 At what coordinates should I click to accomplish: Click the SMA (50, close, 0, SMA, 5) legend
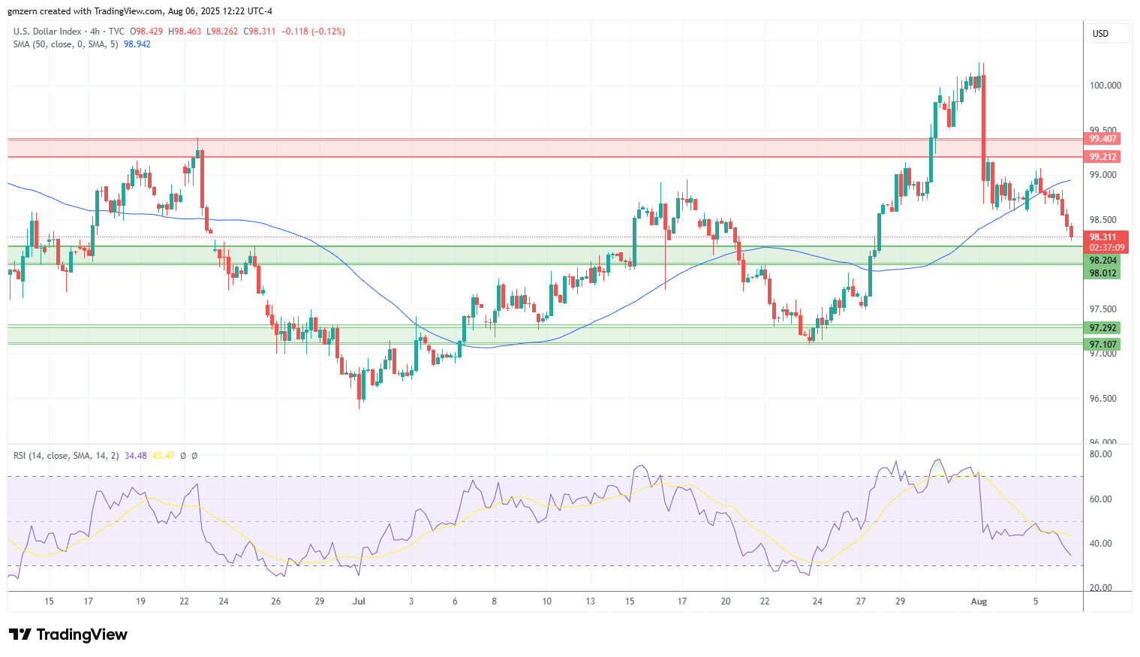pos(66,44)
